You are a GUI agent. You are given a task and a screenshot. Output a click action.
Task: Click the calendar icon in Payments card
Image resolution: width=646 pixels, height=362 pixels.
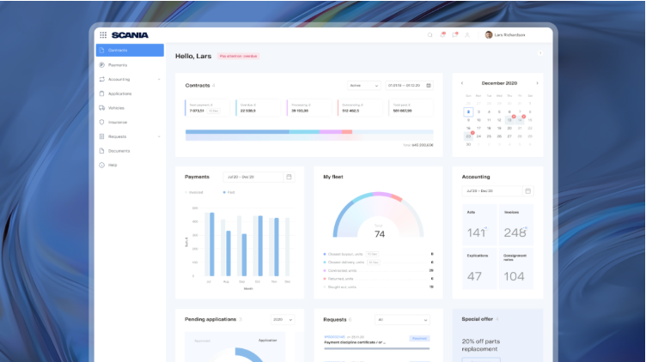289,177
